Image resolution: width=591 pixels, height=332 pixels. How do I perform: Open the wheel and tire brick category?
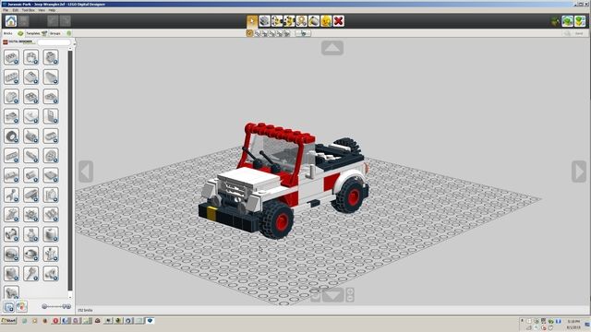(11, 136)
